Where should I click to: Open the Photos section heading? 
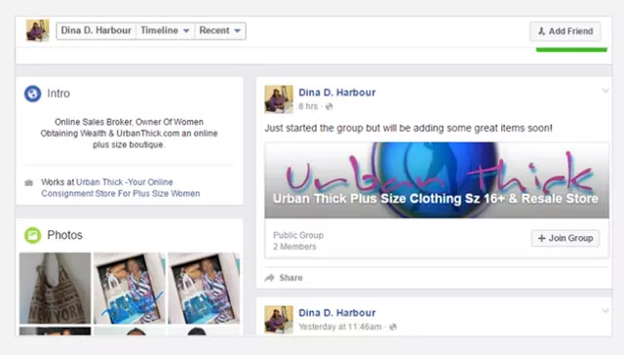(65, 235)
